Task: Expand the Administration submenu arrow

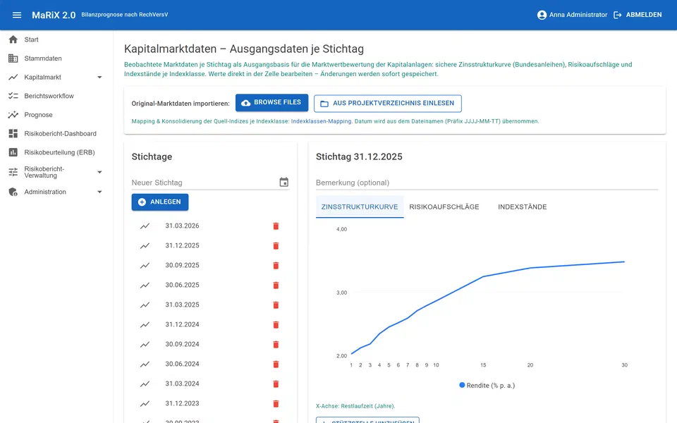Action: tap(99, 192)
